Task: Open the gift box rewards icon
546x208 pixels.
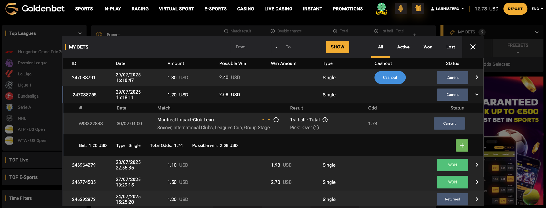Action: [418, 9]
